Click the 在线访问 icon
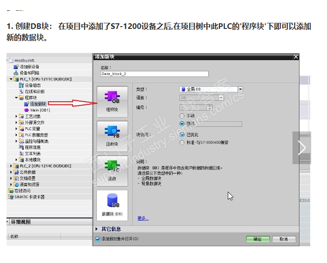This screenshot has width=327, height=263. [x=11, y=191]
